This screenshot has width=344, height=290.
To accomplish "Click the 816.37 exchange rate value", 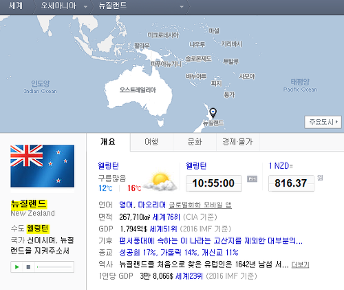I will (291, 183).
